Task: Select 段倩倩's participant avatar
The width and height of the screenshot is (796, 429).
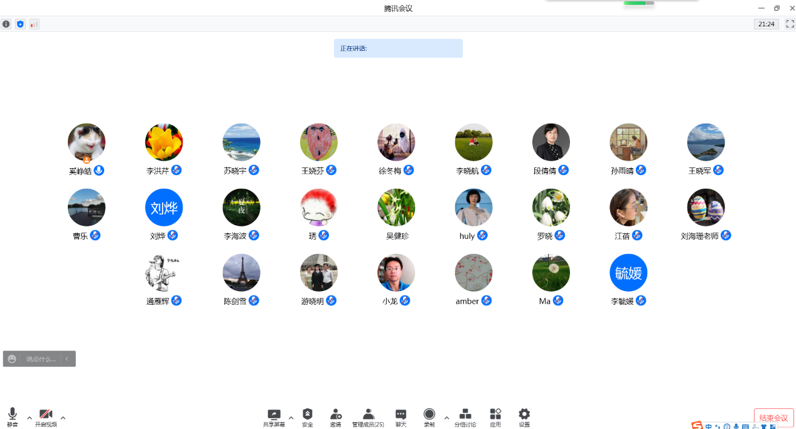Action: (x=551, y=142)
